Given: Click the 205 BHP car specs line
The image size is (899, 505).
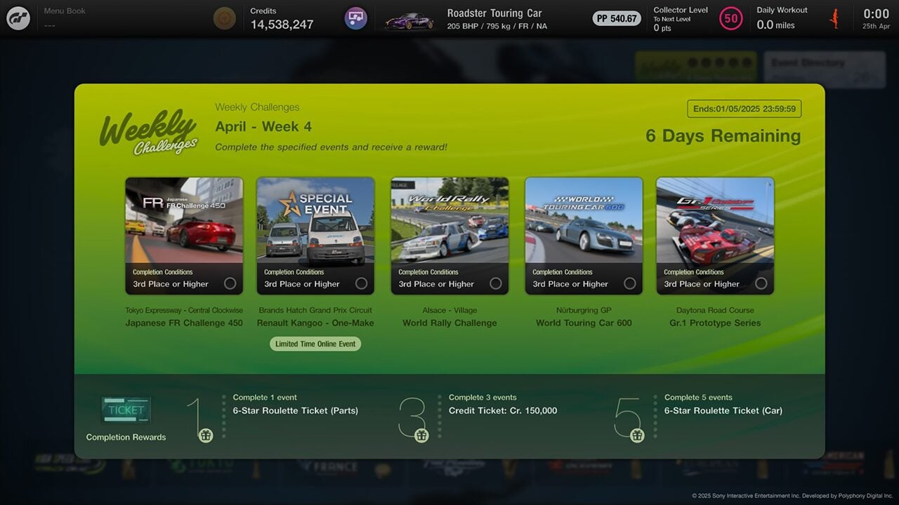Looking at the screenshot, I should click(497, 26).
